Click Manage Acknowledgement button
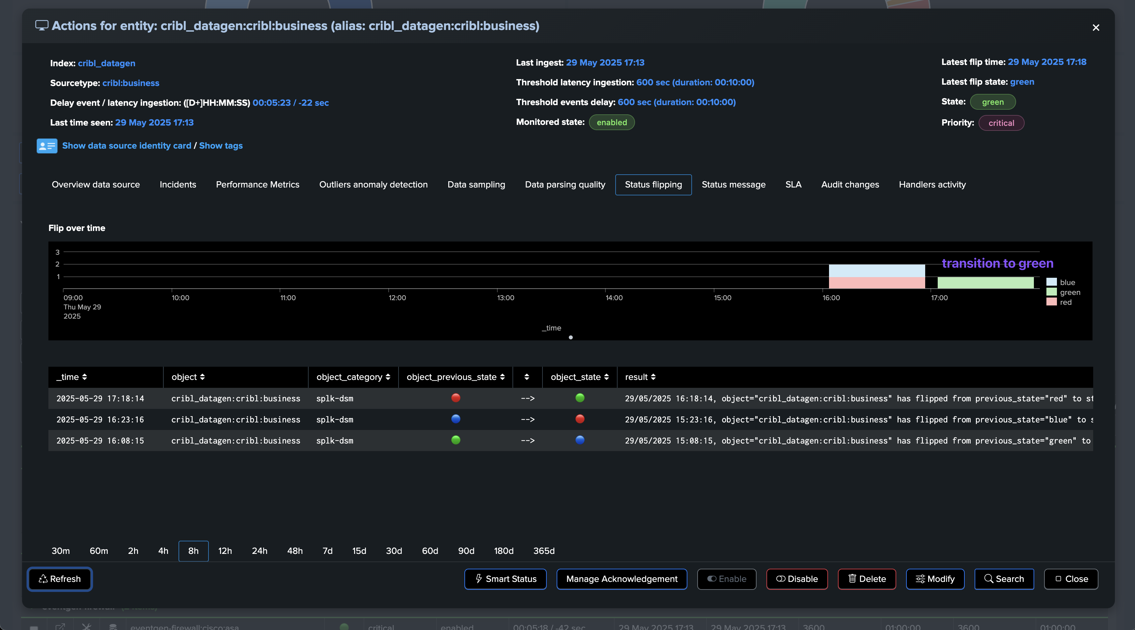 [622, 579]
